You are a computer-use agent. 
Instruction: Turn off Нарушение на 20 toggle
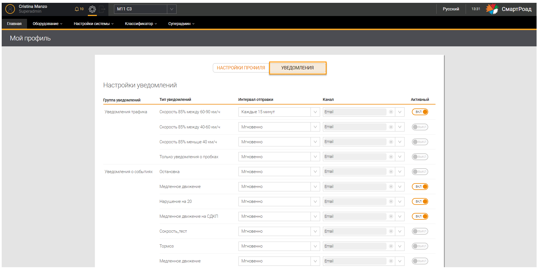pyautogui.click(x=420, y=201)
